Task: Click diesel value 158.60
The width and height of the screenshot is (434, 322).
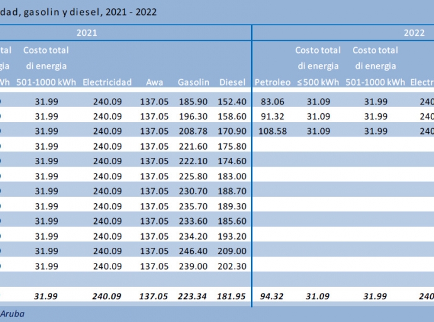Action: pyautogui.click(x=232, y=116)
